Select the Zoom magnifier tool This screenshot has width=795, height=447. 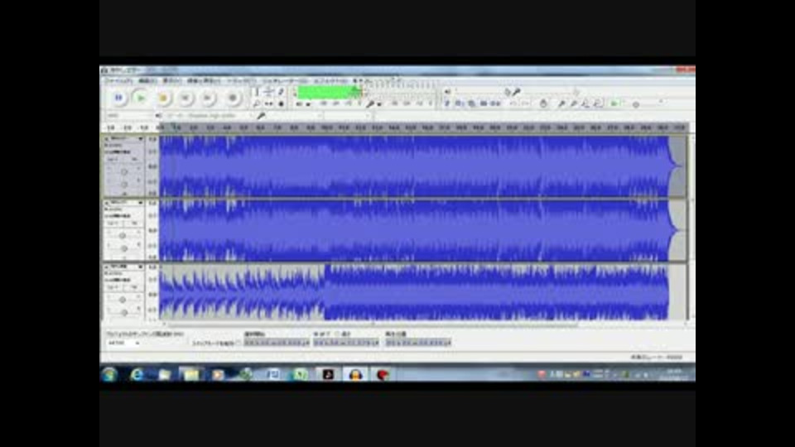coord(257,104)
